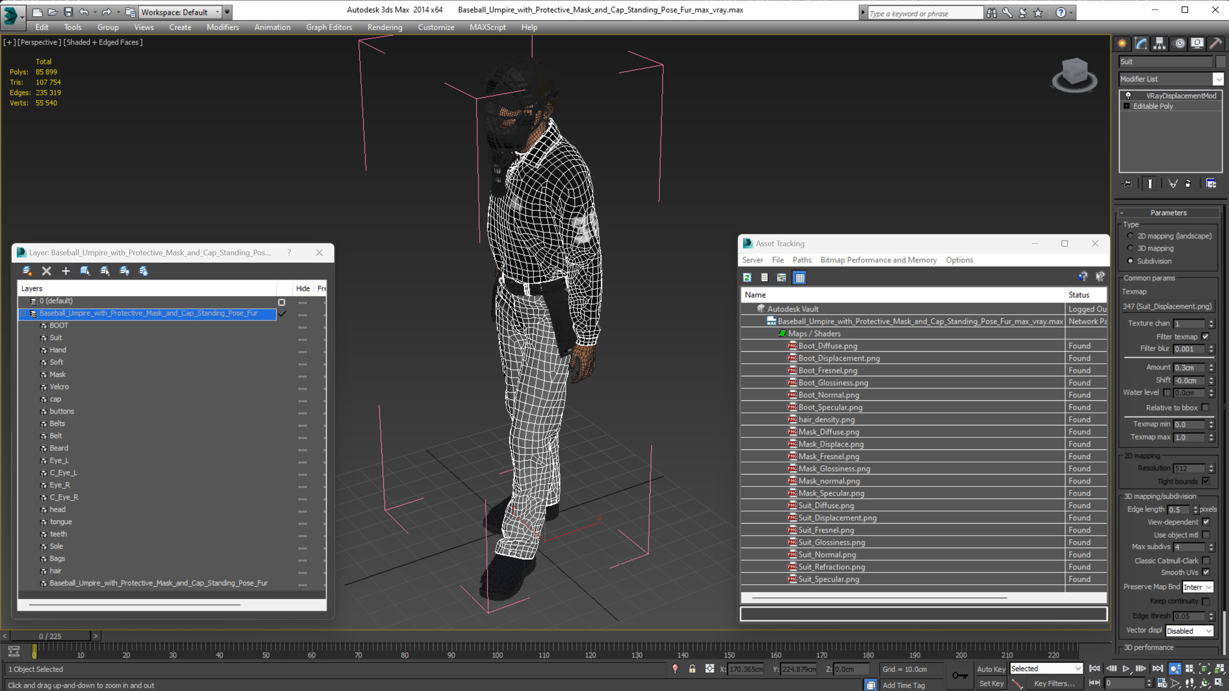The image size is (1229, 691).
Task: Open Vector displ Disabled dropdown
Action: [1189, 630]
